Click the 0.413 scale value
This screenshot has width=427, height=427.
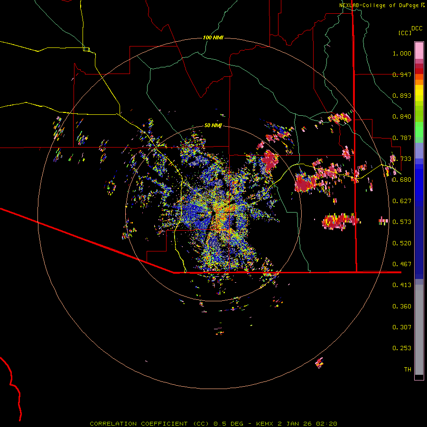402,285
